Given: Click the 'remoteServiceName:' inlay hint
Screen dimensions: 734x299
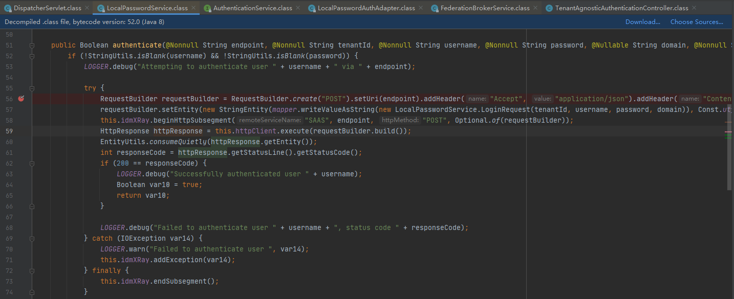Looking at the screenshot, I should click(270, 120).
